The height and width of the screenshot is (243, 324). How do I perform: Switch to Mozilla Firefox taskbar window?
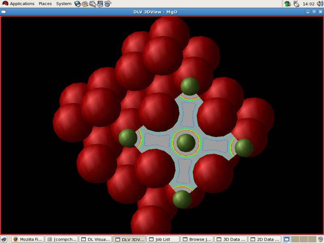(x=28, y=239)
